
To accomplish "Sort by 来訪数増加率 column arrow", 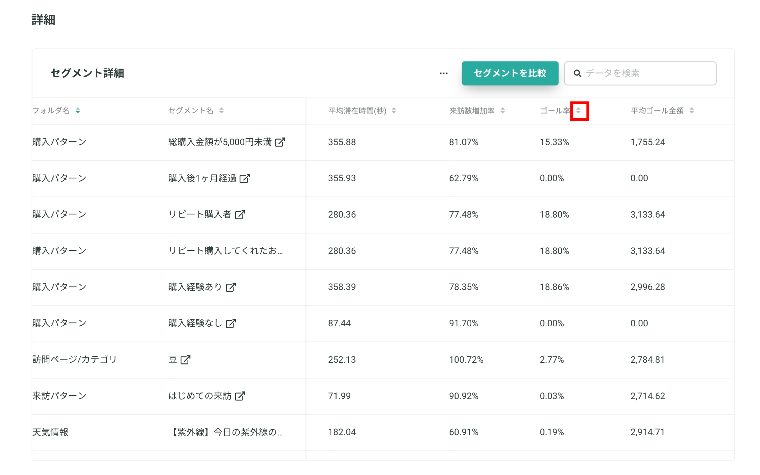I will tap(502, 111).
